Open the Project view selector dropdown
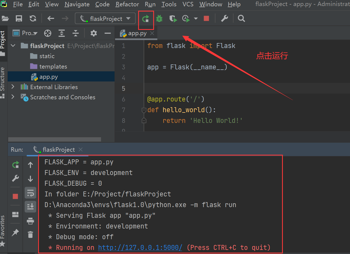This screenshot has height=254, width=350. pyautogui.click(x=25, y=33)
